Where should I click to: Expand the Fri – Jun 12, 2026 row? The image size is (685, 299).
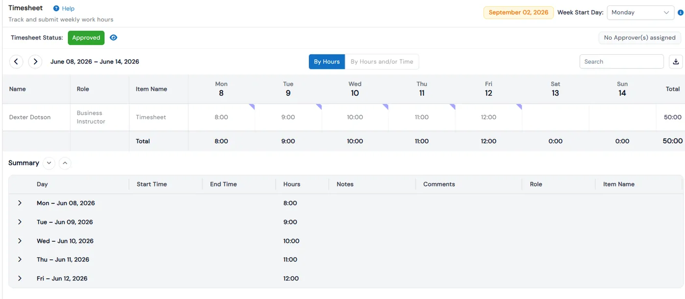click(x=20, y=278)
